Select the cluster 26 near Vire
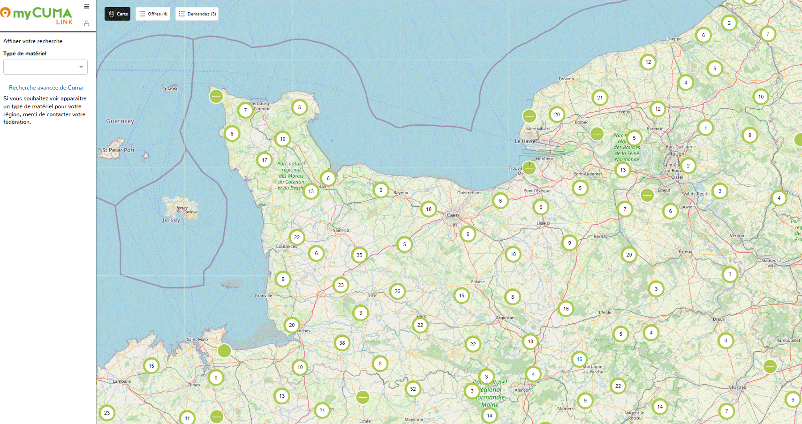The width and height of the screenshot is (802, 424). click(x=397, y=291)
